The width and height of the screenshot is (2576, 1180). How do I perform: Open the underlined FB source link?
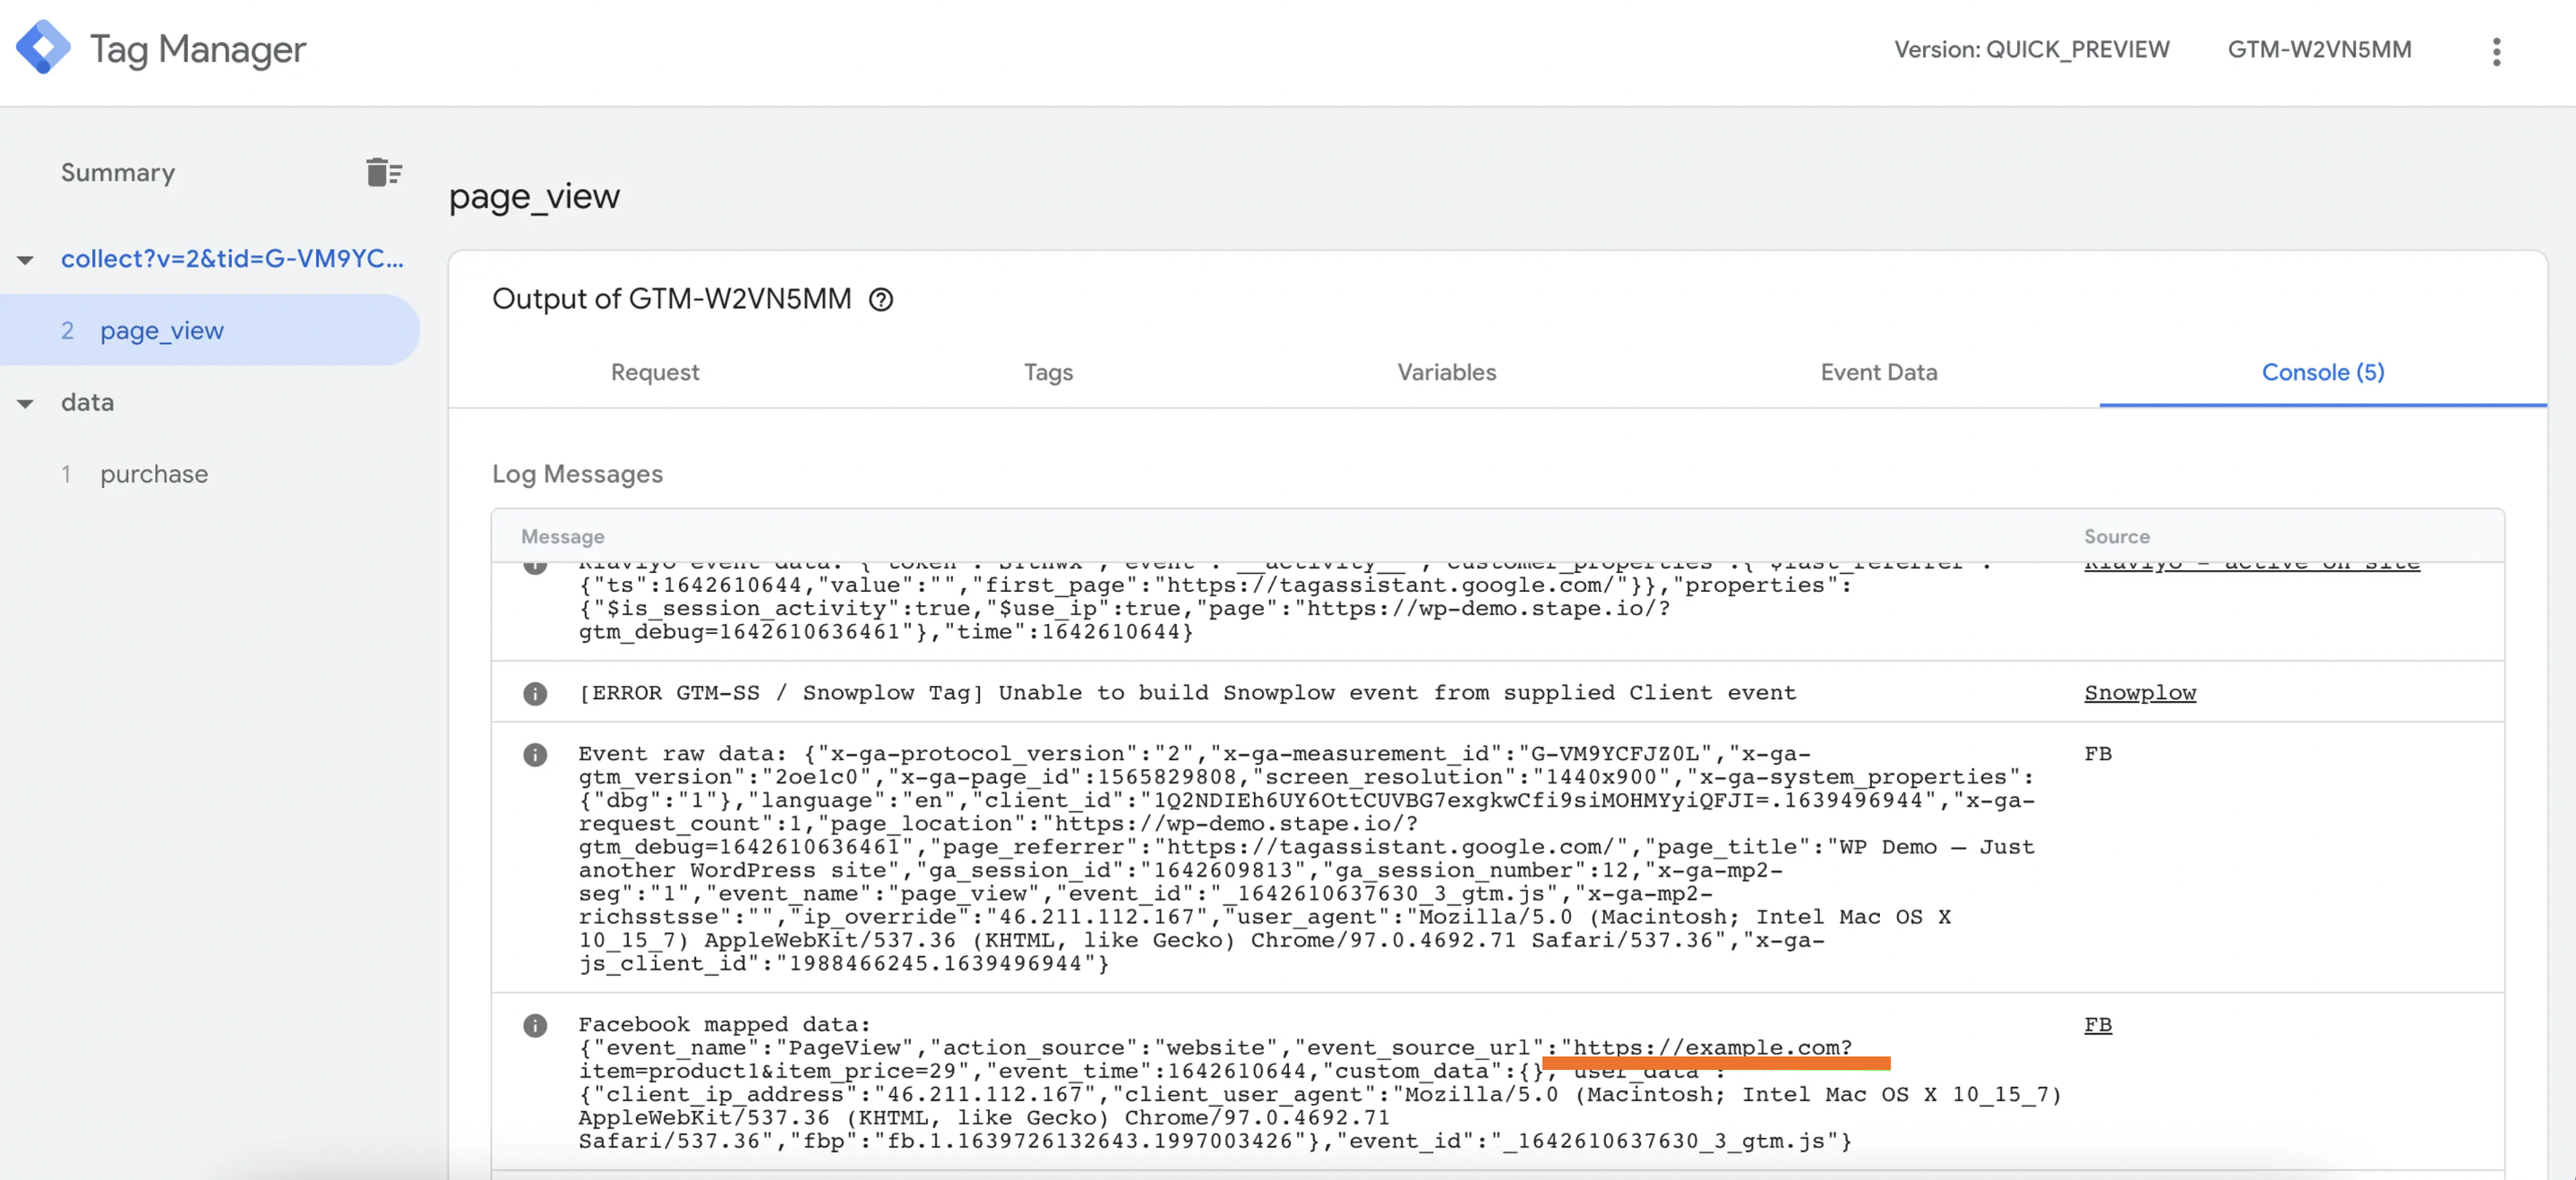click(x=2097, y=1024)
